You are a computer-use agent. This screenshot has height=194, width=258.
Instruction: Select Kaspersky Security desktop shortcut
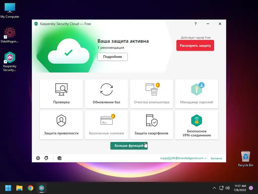[x=10, y=61]
